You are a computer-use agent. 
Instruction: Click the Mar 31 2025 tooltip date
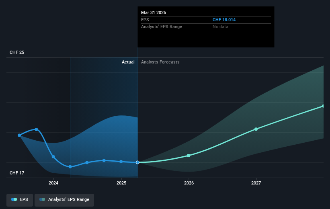154,12
